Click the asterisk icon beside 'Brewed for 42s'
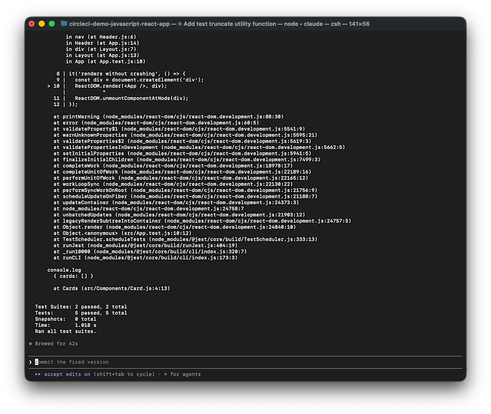The width and height of the screenshot is (491, 414). (30, 344)
